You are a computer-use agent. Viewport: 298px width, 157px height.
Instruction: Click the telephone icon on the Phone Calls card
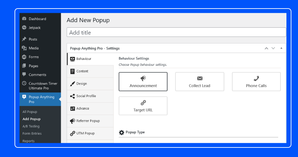coord(256,78)
